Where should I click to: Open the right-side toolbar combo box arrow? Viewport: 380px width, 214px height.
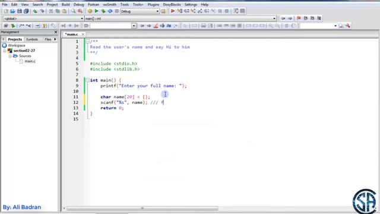click(x=335, y=26)
